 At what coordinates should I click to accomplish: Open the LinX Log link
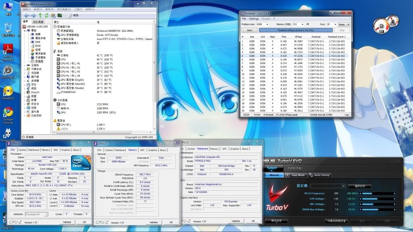346,115
